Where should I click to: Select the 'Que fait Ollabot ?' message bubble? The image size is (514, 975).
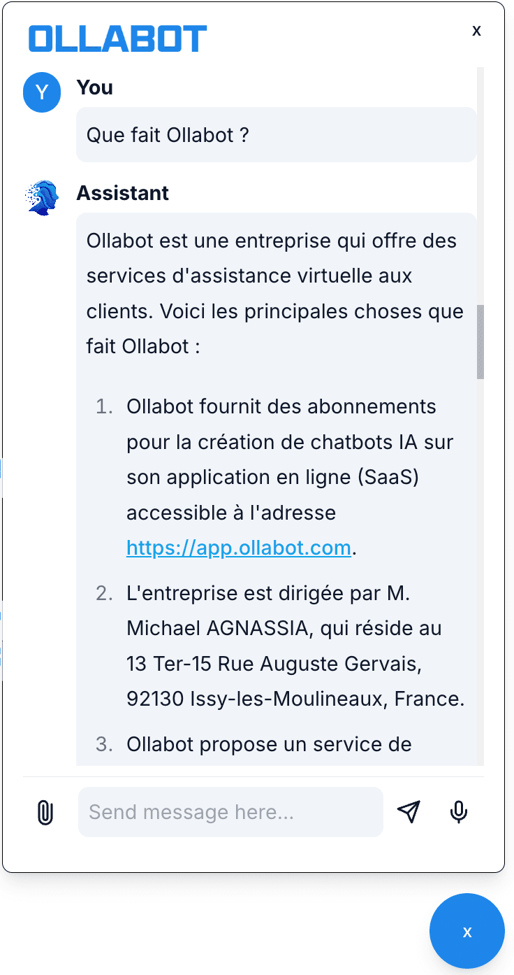pyautogui.click(x=276, y=134)
